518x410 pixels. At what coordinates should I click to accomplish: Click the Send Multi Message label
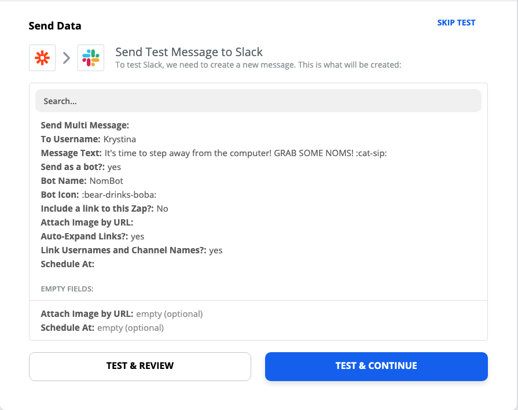click(x=85, y=125)
